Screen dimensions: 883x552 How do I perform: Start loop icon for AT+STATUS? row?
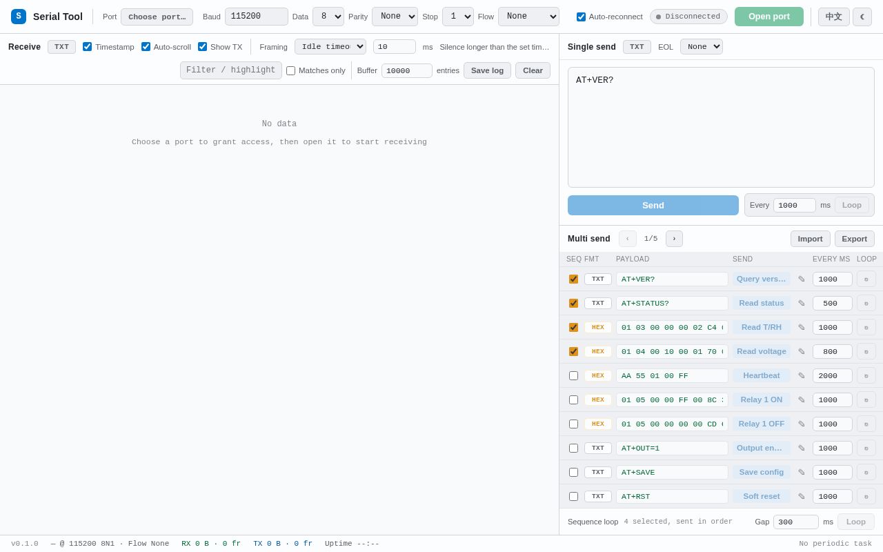click(866, 303)
